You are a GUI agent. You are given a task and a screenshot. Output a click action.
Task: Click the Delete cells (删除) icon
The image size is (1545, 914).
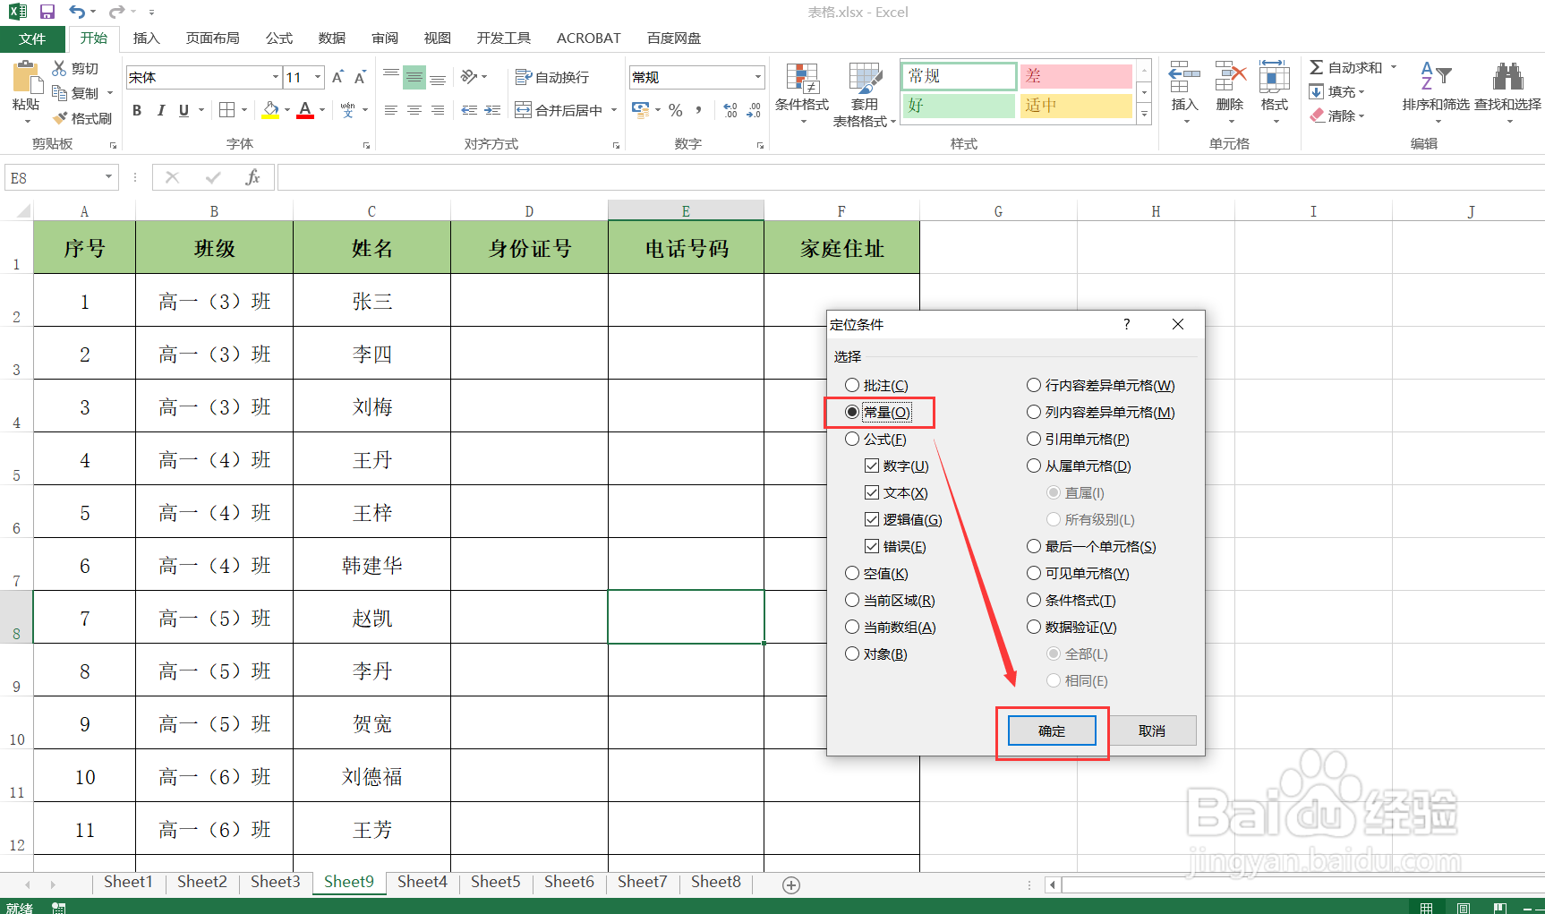pyautogui.click(x=1230, y=78)
